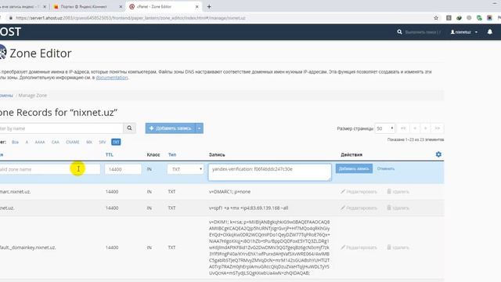Viewport: 501px width, 282px height.
Task: Go to last page with >> button
Action: click(x=437, y=128)
